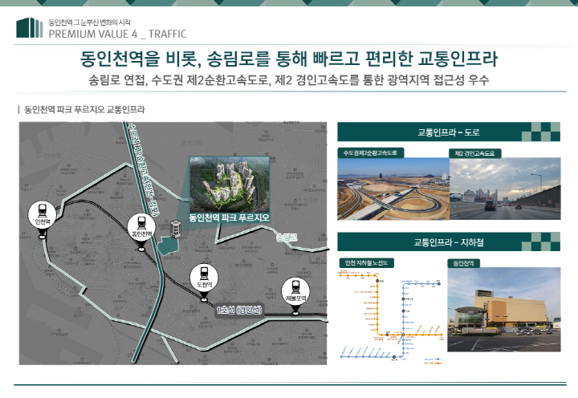The image size is (578, 398).
Task: Open the apartment complex aerial image
Action: [230, 182]
